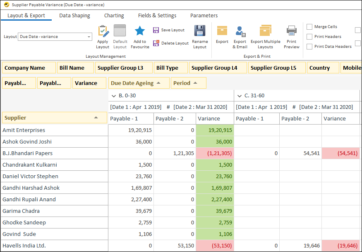This screenshot has width=362, height=252.
Task: Tick the Print Headers checkbox
Action: [309, 37]
